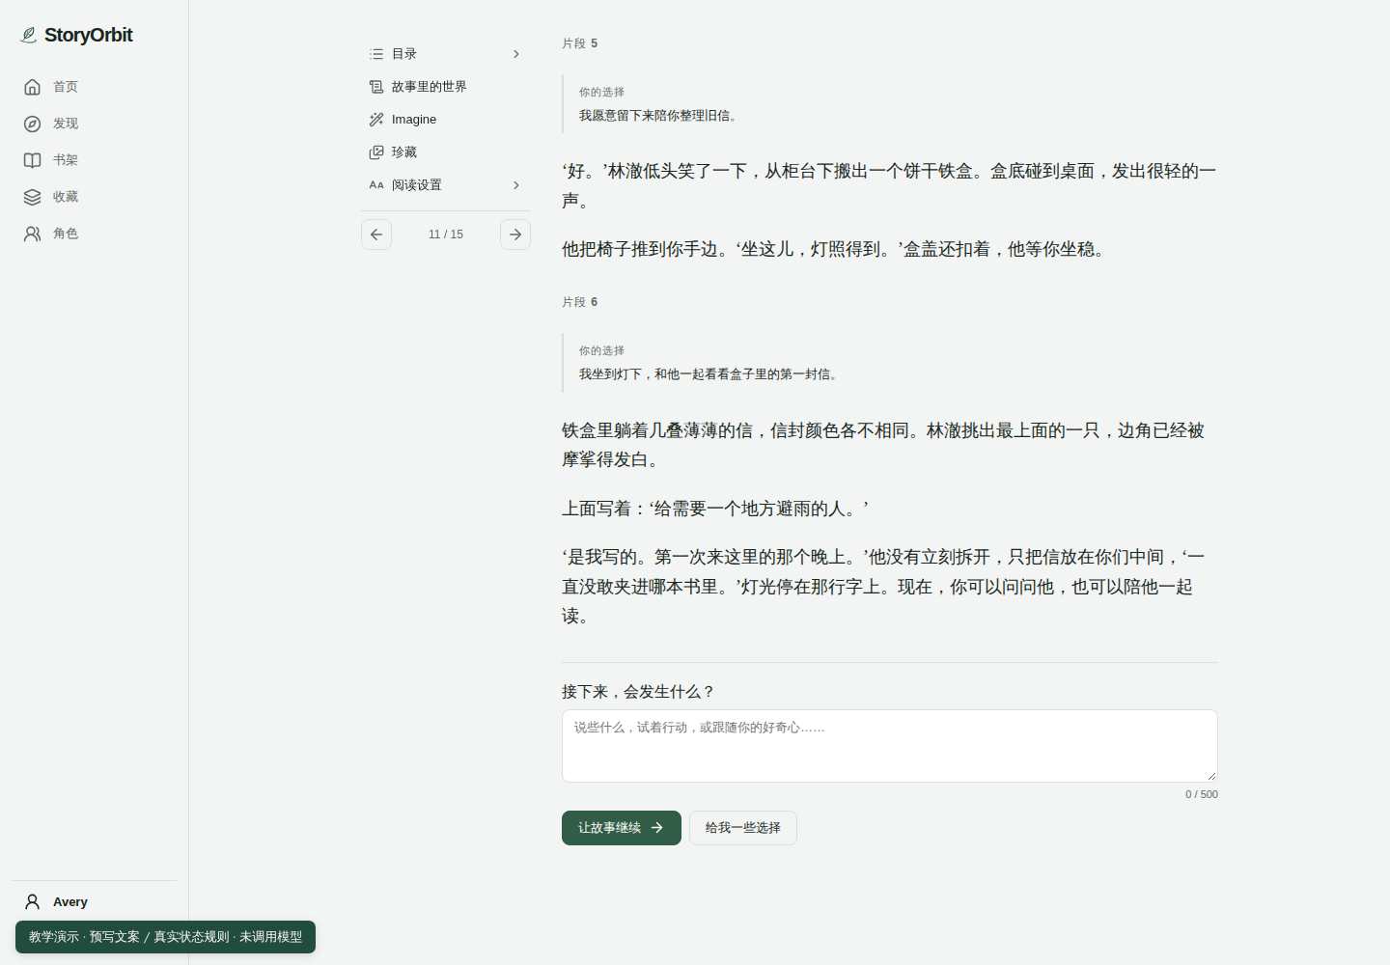Click the StoryOrbit brand title
The height and width of the screenshot is (965, 1390).
click(x=89, y=35)
